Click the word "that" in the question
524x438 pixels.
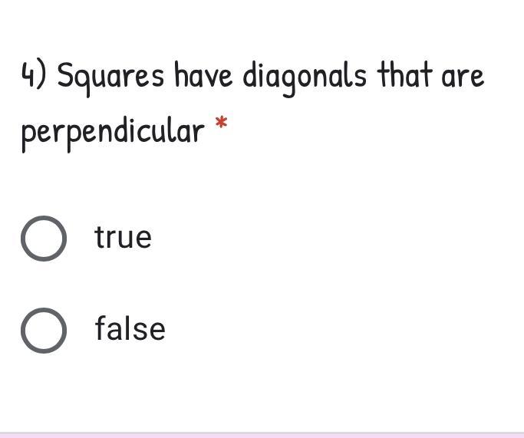coord(404,75)
